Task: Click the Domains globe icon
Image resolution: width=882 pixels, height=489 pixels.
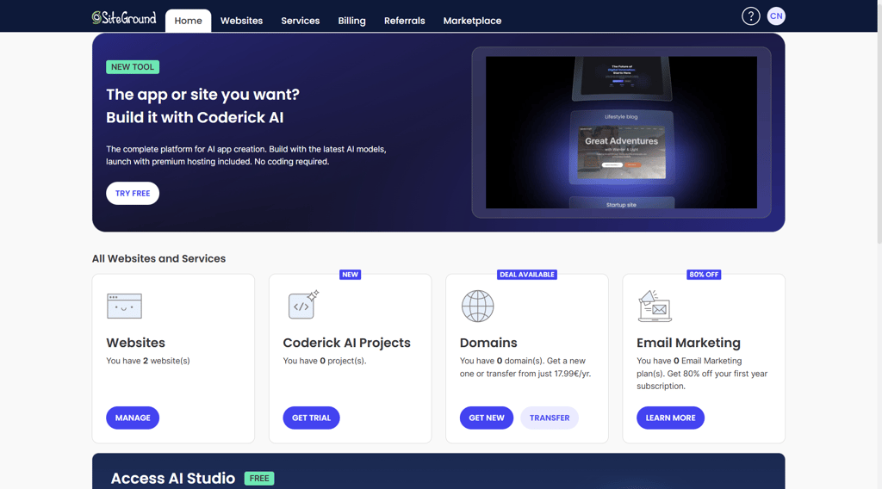Action: pos(477,306)
